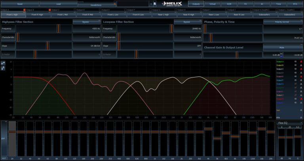
Task: Bypass the Lowpass Filter Section
Action: click(188, 22)
